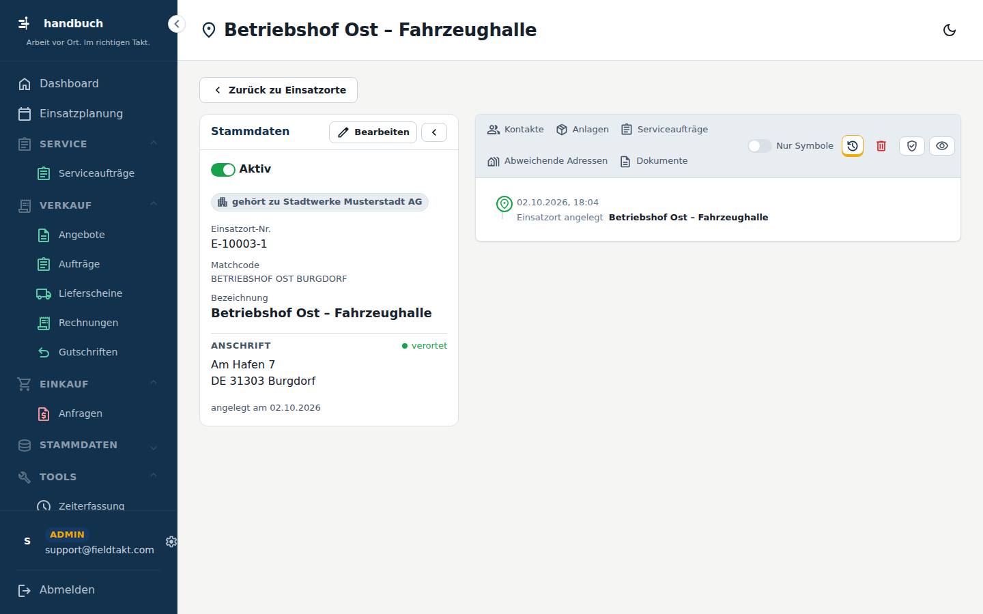Toggle the Aktiv switch
The width and height of the screenshot is (983, 614).
point(223,169)
